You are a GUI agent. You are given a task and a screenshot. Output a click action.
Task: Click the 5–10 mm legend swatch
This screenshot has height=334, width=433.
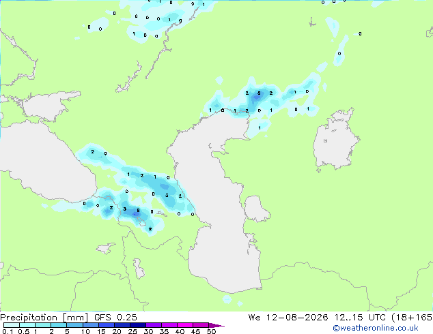coord(74,325)
